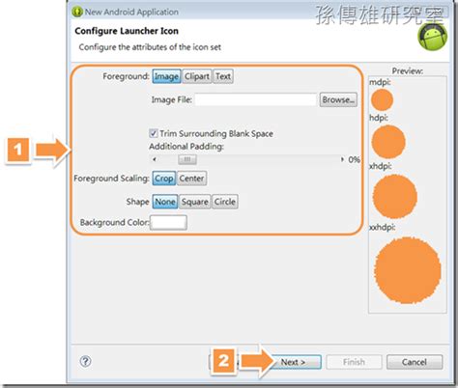
Task: Toggle Trim Surrounding Blank Space checkbox
Action: point(154,133)
